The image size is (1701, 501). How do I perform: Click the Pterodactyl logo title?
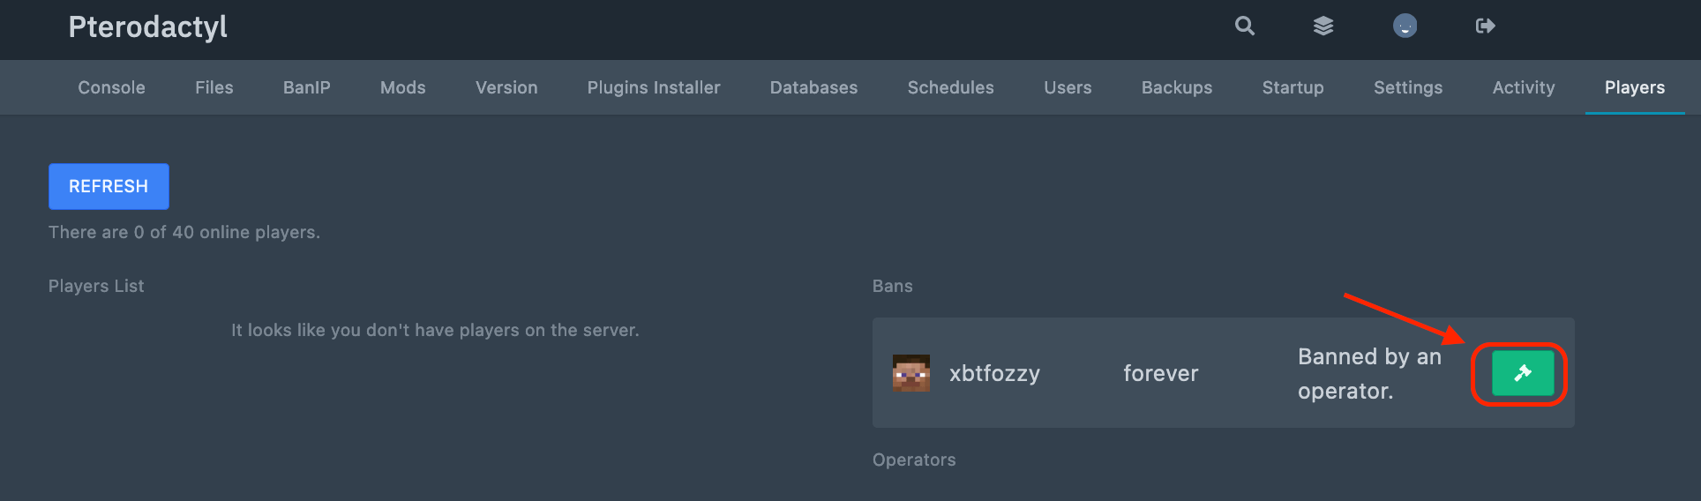coord(147,27)
